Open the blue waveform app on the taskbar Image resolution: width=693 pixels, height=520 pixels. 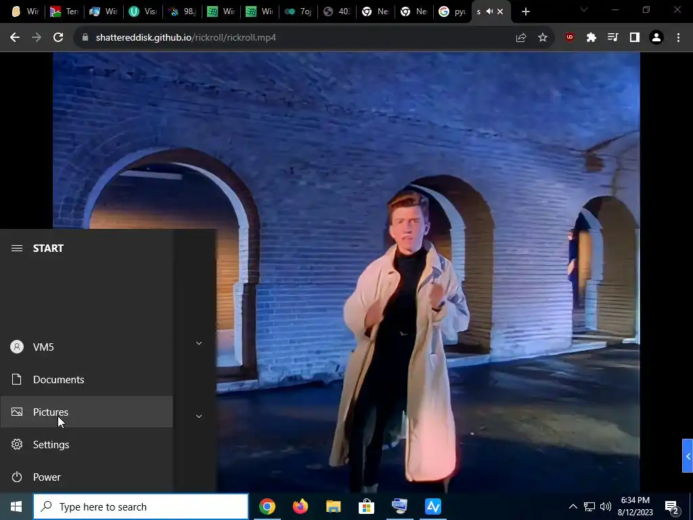[x=433, y=506]
